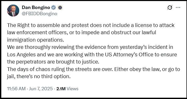Viewport: 187px width, 99px height.
Task: Click the words 'Los Angeles' in the post
Action: [x=21, y=55]
